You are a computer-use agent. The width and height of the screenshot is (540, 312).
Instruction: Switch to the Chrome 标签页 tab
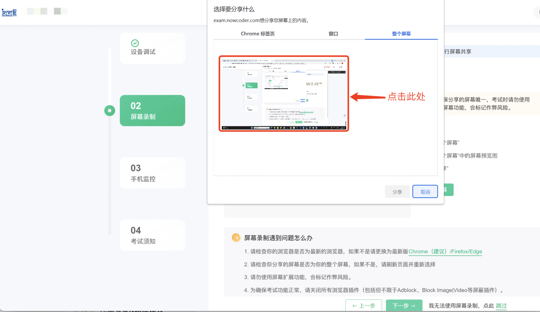pyautogui.click(x=258, y=34)
